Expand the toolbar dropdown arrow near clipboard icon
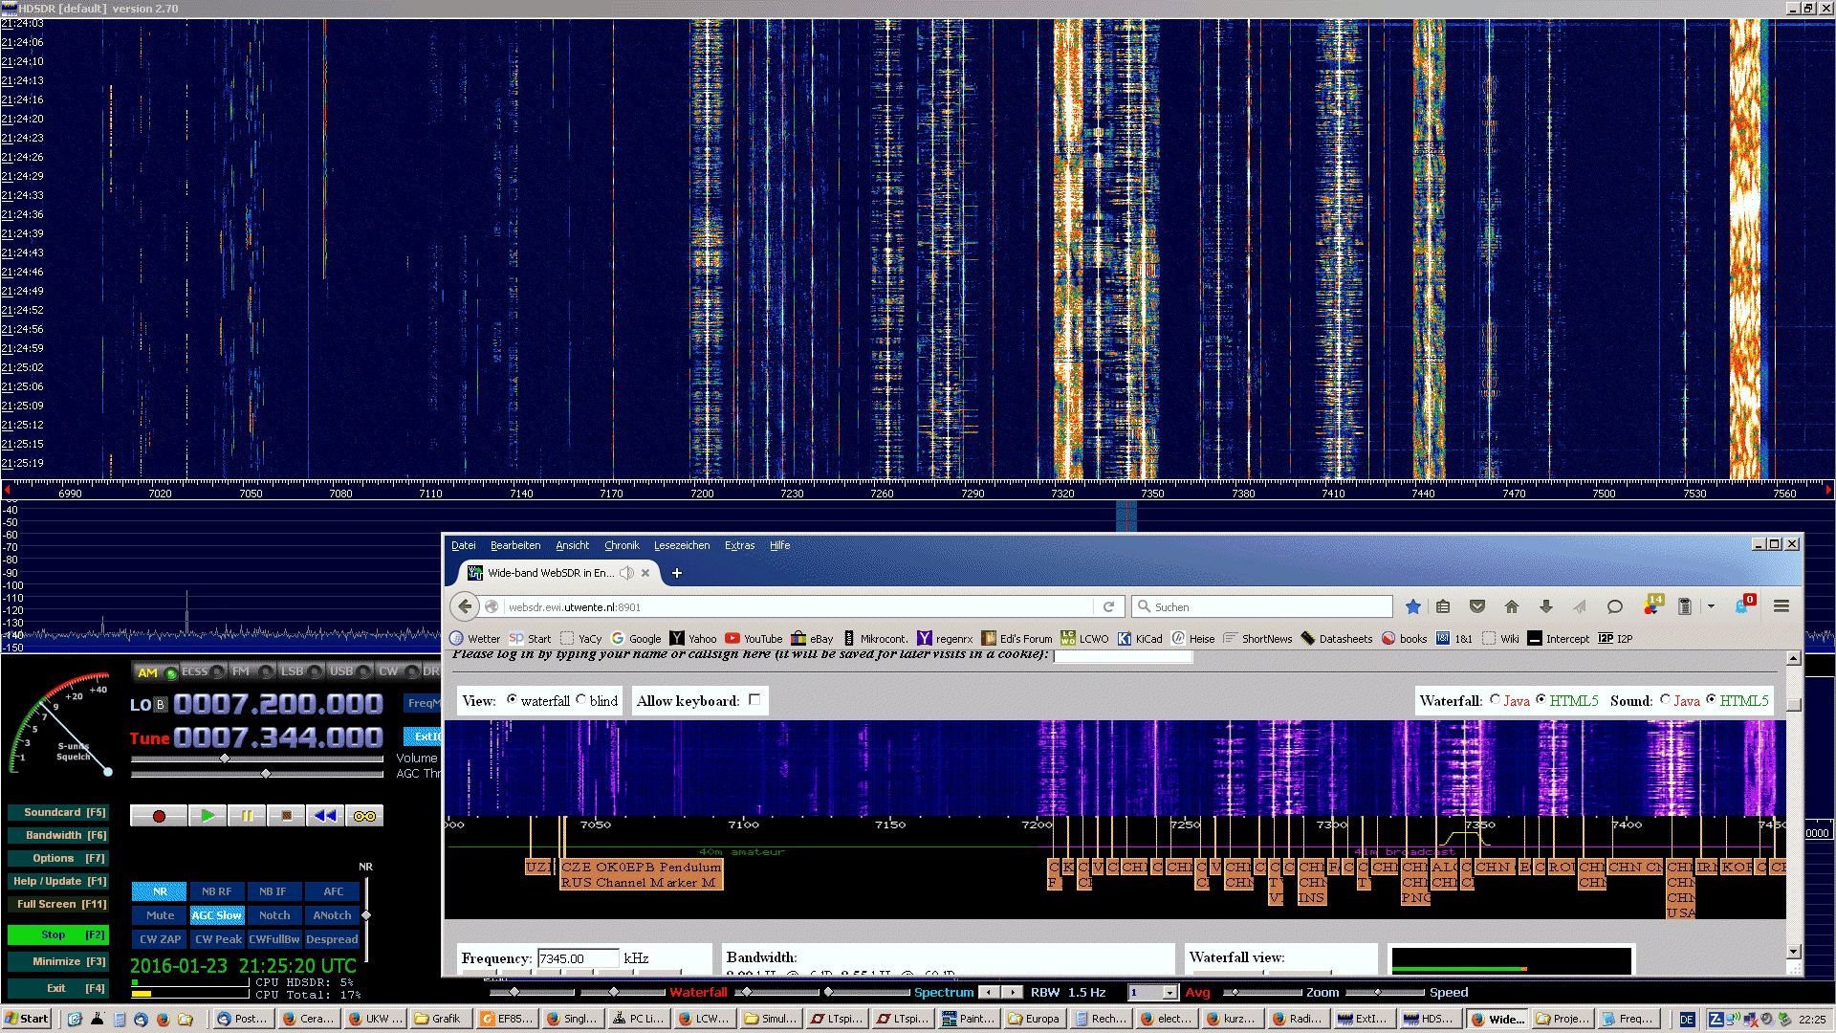Viewport: 1836px width, 1033px height. click(x=1711, y=606)
